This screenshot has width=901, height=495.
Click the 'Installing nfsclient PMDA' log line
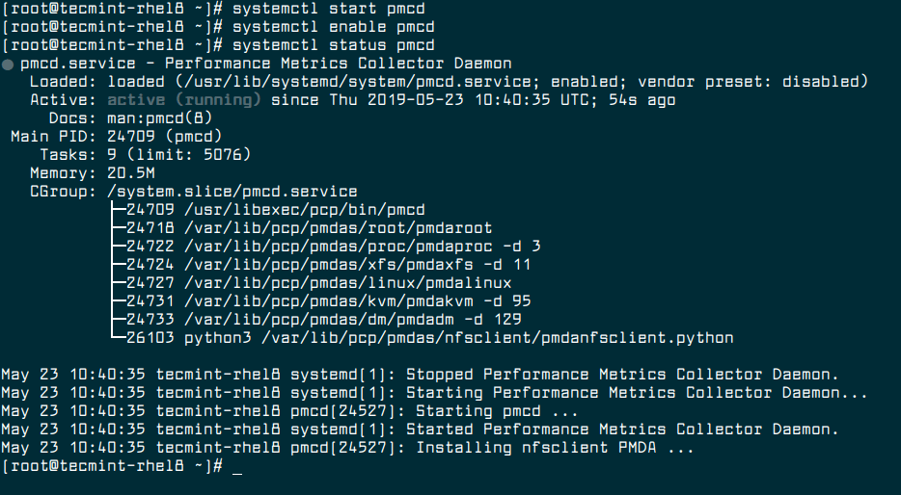click(347, 448)
